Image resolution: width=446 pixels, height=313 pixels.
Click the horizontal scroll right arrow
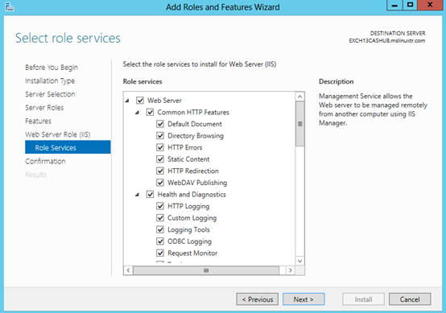click(x=290, y=270)
